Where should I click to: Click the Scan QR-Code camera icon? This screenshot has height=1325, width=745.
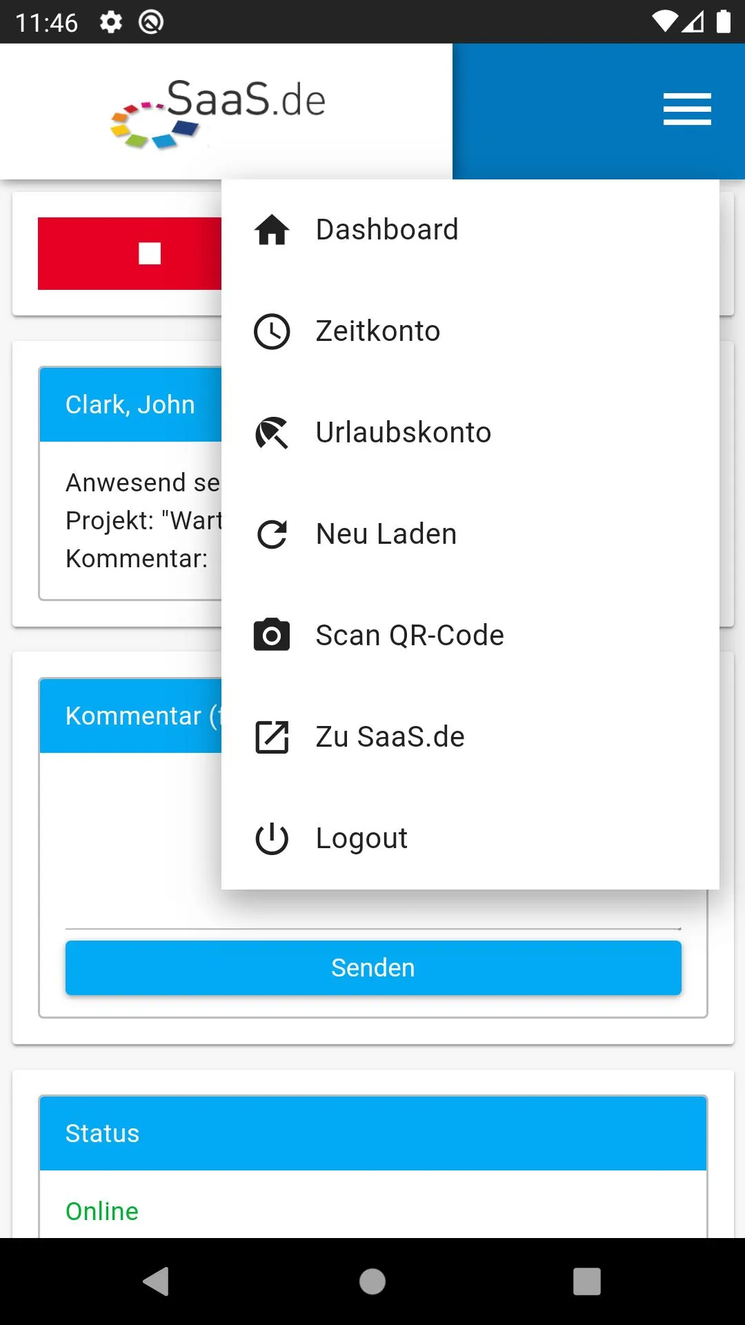[272, 635]
